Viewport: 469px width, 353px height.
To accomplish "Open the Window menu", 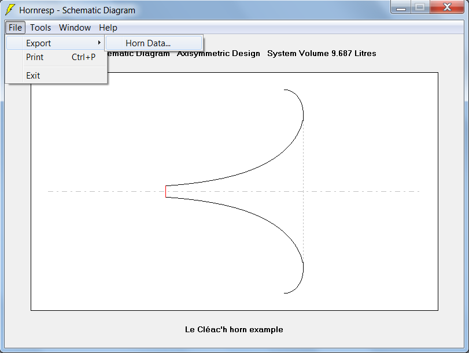I will click(x=75, y=28).
